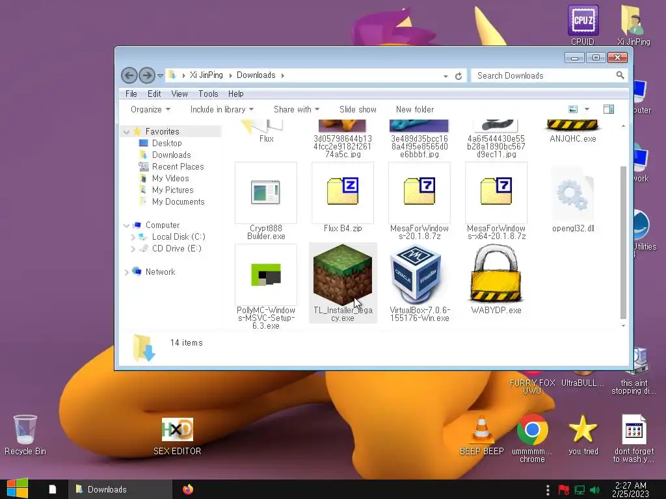Create a New folder
Viewport: 666px width, 499px height.
[415, 109]
